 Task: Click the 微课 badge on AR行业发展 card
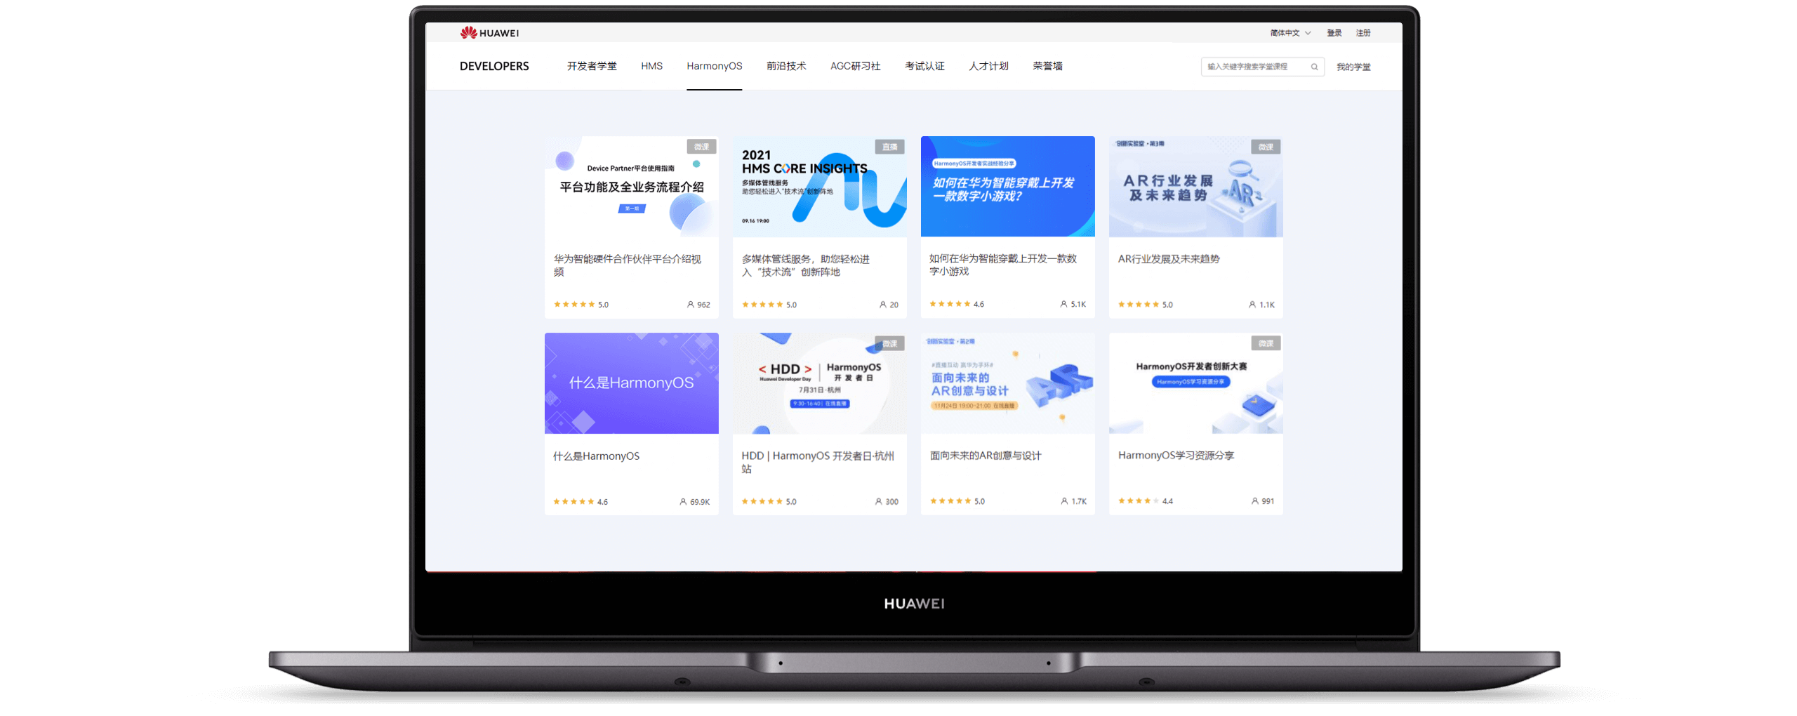pos(1266,147)
